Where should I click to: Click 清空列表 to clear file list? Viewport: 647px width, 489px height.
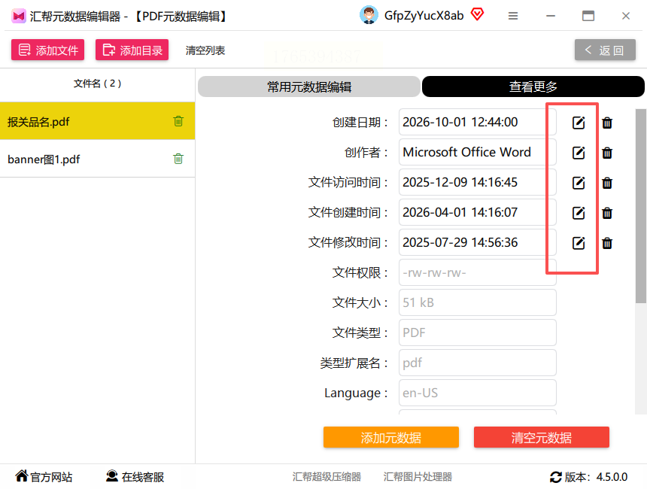click(x=205, y=50)
